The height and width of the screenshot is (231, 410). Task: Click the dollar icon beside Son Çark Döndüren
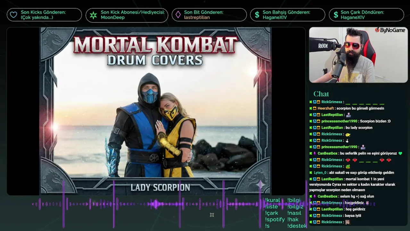[336, 15]
